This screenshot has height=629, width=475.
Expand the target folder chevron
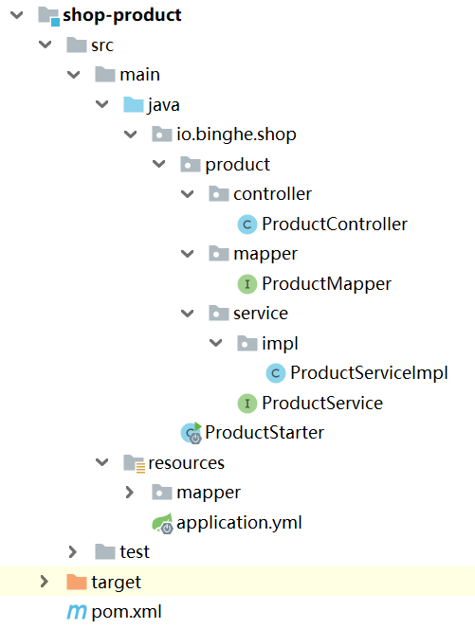coord(45,582)
